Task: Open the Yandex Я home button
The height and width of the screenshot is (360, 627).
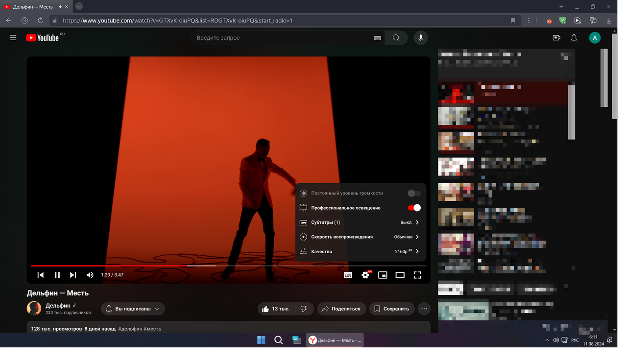Action: tap(24, 21)
